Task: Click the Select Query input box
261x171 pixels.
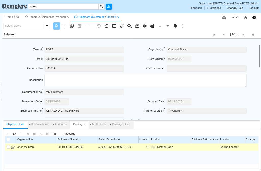Action: (x=24, y=26)
